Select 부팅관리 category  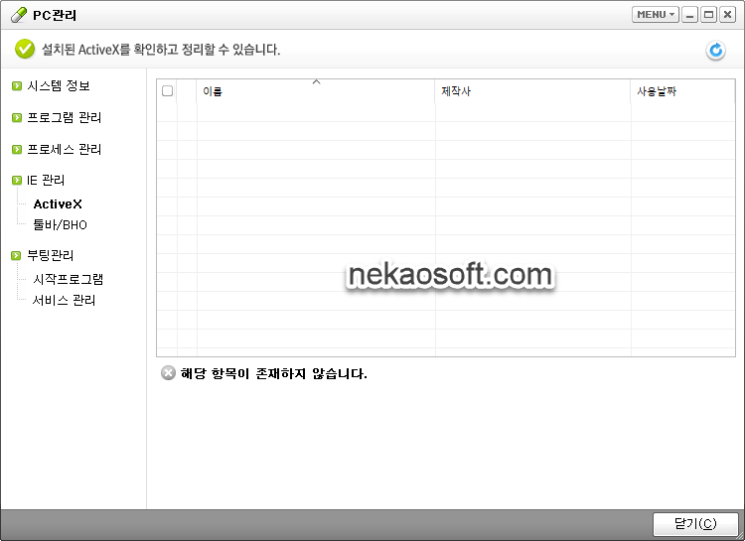click(x=51, y=255)
